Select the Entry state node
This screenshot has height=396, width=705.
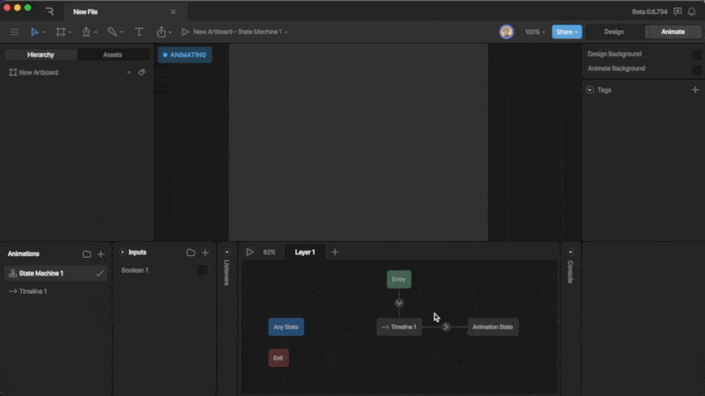pyautogui.click(x=399, y=279)
